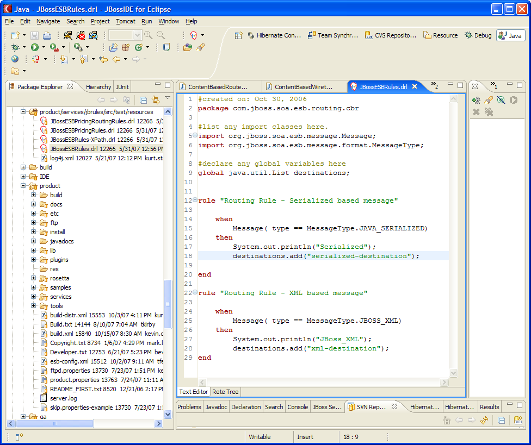The height and width of the screenshot is (445, 531).
Task: Toggle Link with Editor in Package Explorer
Action: 156,100
